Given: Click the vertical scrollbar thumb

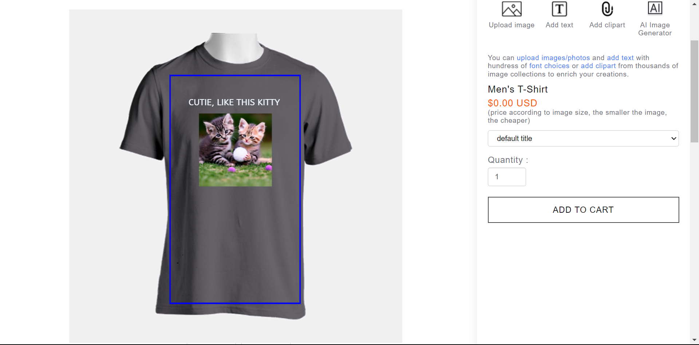Looking at the screenshot, I should (x=694, y=91).
